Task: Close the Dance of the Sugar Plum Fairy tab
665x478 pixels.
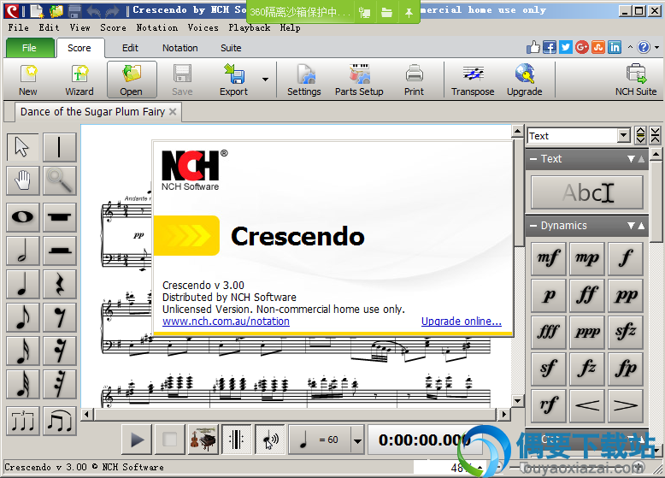Action: (173, 111)
